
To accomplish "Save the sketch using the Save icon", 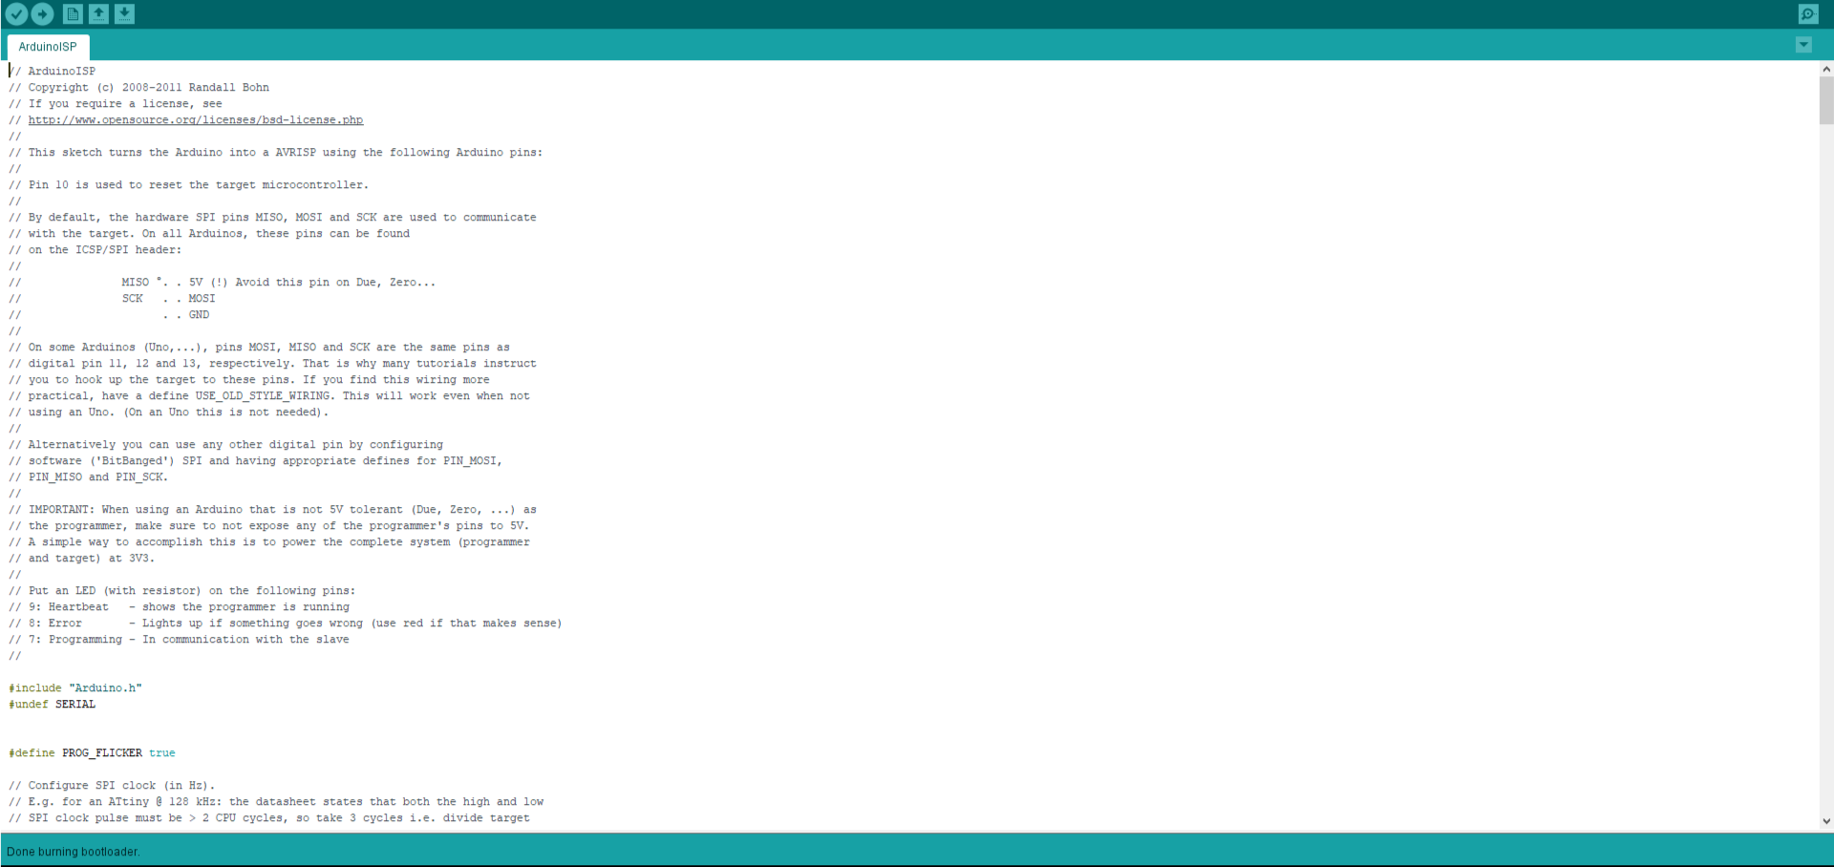I will (x=124, y=13).
